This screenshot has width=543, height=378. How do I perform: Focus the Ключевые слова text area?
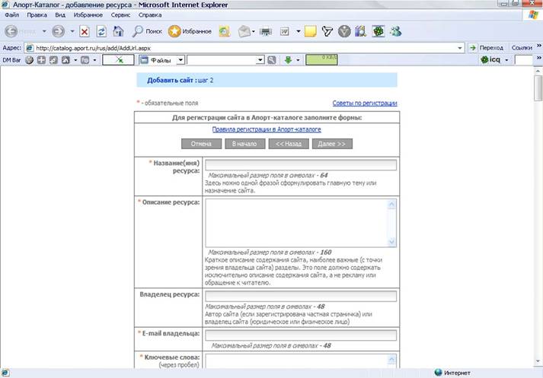point(301,361)
